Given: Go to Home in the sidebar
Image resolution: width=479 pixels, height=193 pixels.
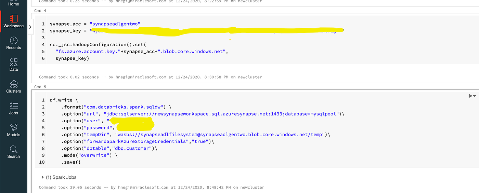Looking at the screenshot, I should click(14, 4).
